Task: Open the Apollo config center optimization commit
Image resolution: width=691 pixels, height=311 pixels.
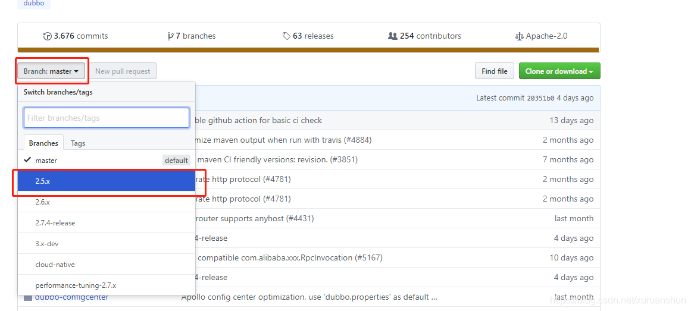Action: 309,297
